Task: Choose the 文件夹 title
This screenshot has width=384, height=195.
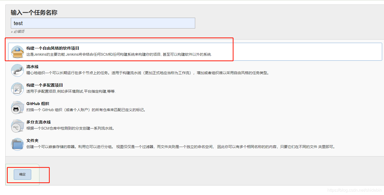Action: [x=33, y=141]
